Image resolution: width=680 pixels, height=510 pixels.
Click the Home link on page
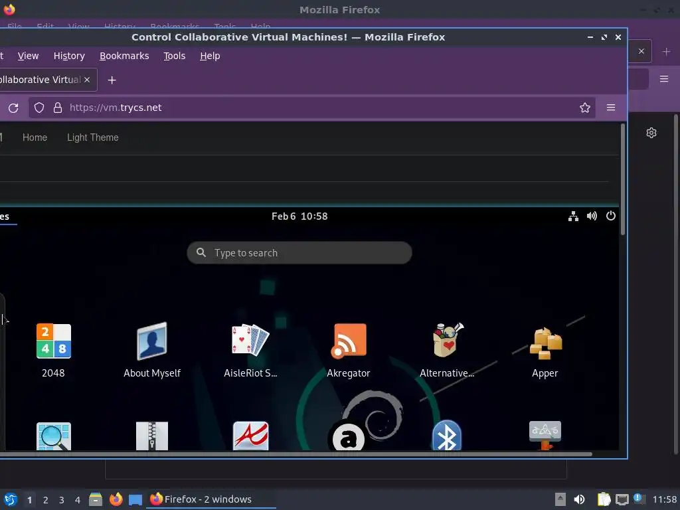35,137
